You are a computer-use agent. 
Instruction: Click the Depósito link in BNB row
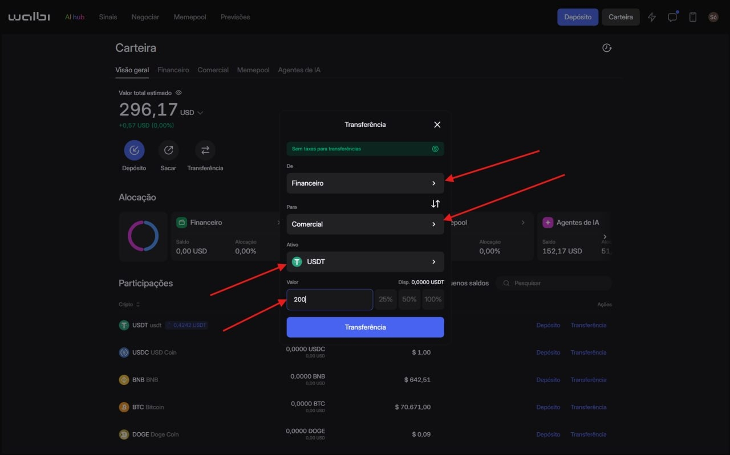click(x=548, y=380)
